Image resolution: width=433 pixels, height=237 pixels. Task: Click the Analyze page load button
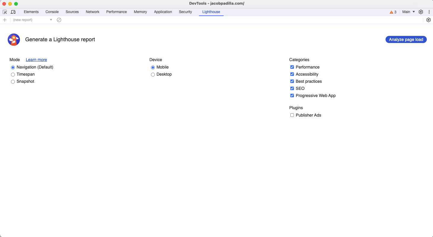[406, 39]
